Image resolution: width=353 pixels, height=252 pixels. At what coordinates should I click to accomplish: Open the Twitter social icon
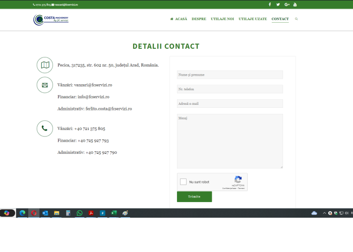point(278,5)
